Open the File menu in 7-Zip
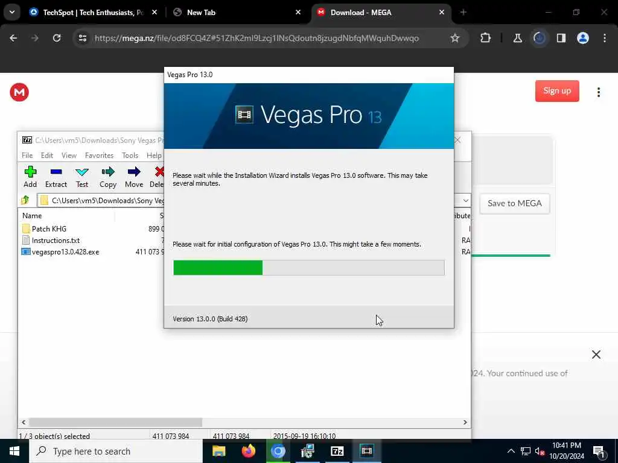 27,155
